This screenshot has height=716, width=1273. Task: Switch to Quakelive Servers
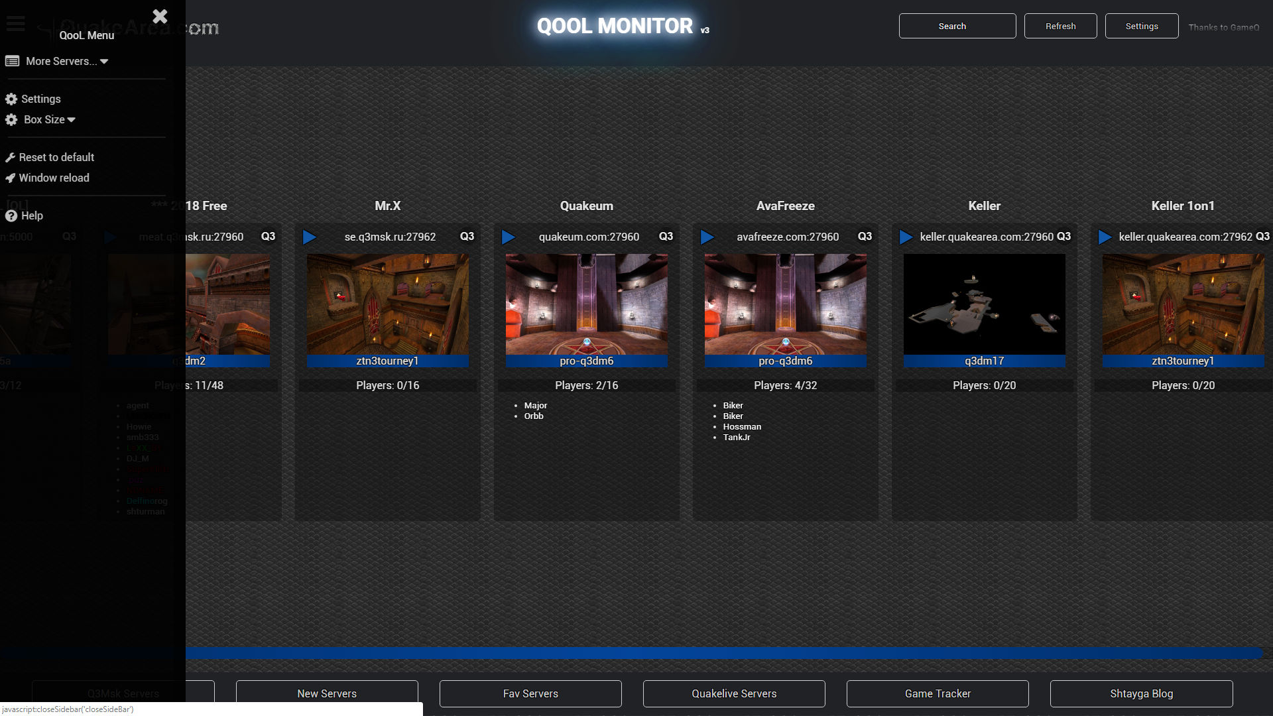coord(734,693)
